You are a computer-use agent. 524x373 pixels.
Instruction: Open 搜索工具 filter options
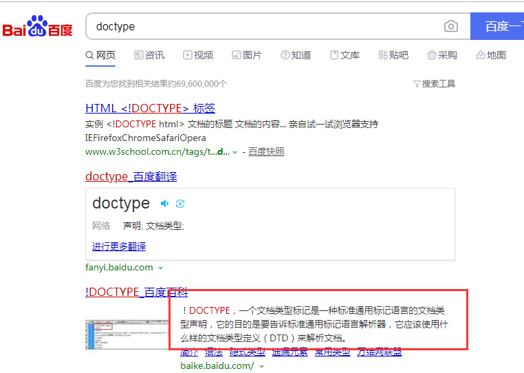point(434,84)
